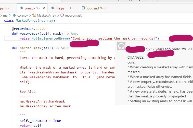Screen dimensions: 193x128
Task: Click the 'self._hardmask = True' line
Action: click(x=40, y=121)
